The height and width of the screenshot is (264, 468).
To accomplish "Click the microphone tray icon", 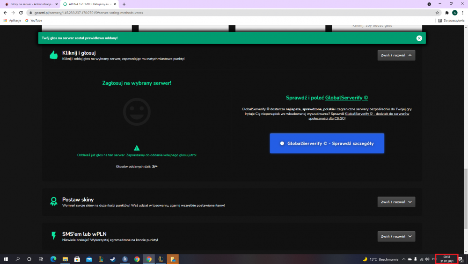I will click(x=416, y=259).
